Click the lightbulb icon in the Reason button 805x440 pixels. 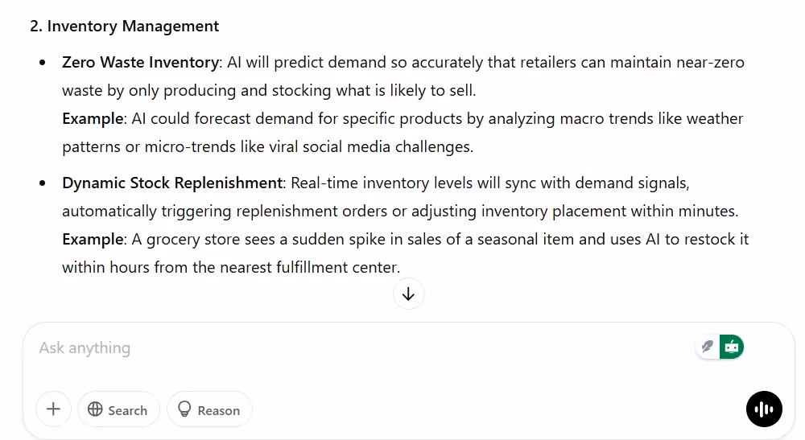pyautogui.click(x=184, y=409)
